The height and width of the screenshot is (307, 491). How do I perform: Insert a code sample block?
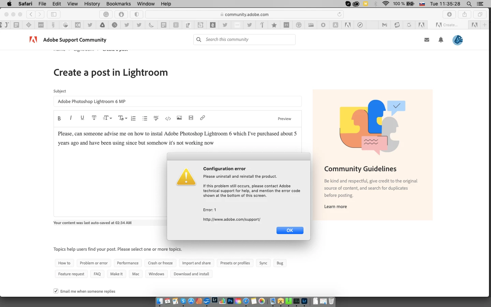(168, 118)
